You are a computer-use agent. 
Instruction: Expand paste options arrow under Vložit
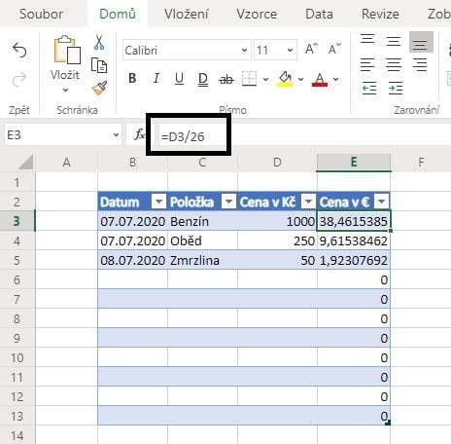pos(65,90)
